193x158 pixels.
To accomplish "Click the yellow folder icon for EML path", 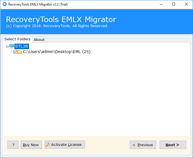I will tap(20, 52).
